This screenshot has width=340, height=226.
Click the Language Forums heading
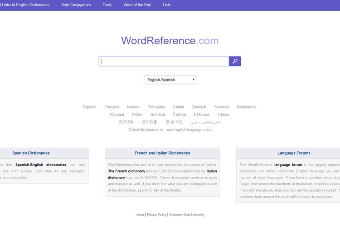point(294,153)
